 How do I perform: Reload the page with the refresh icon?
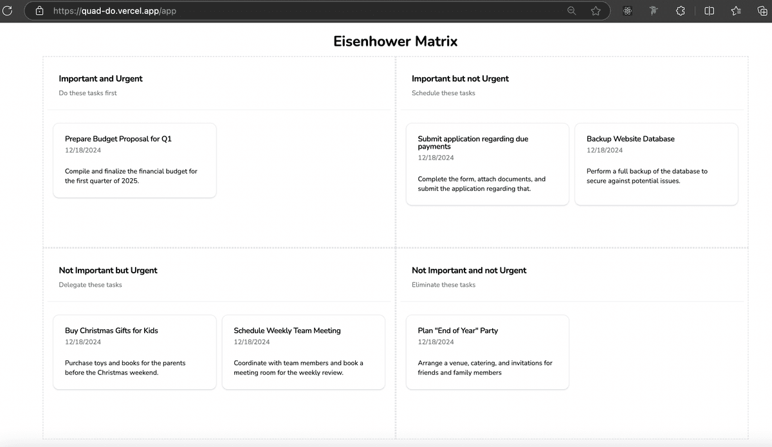click(x=8, y=10)
